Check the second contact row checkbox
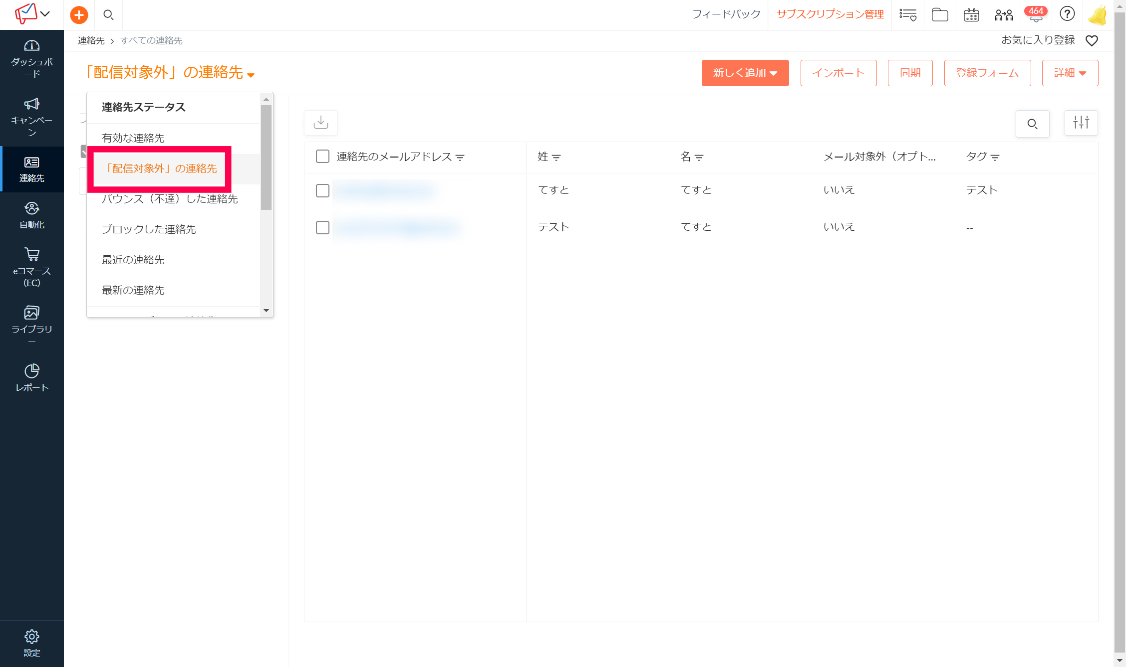The image size is (1126, 667). (x=322, y=227)
